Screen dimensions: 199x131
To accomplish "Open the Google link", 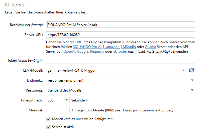I will pos(82,51).
